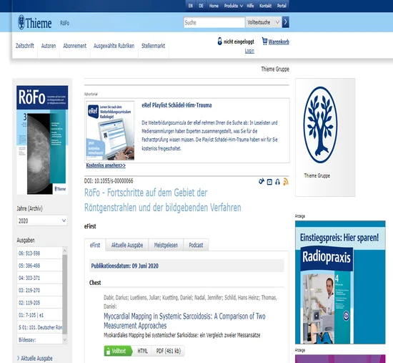Image resolution: width=393 pixels, height=363 pixels.
Task: Click the blue search arrow button
Action: (286, 22)
